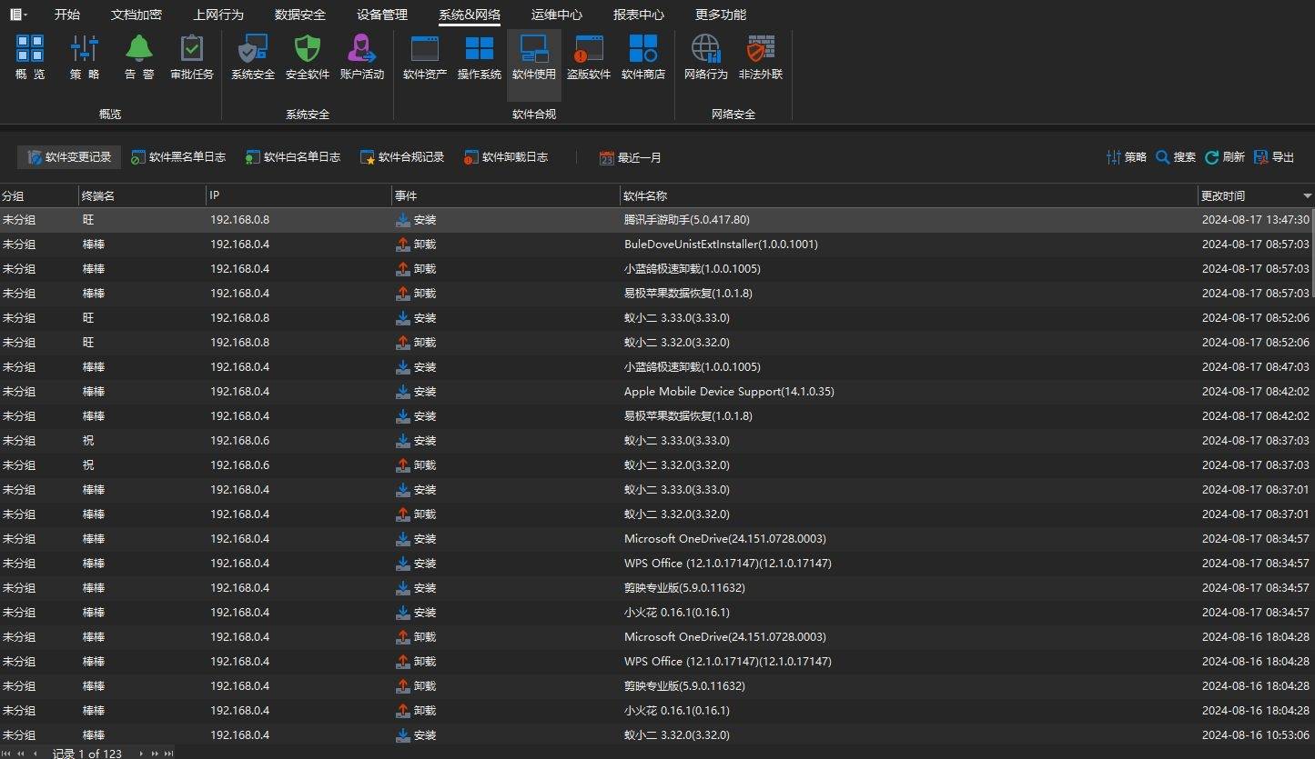The width and height of the screenshot is (1315, 759).
Task: Switch to the 运维中心 menu tab
Action: pos(557,15)
